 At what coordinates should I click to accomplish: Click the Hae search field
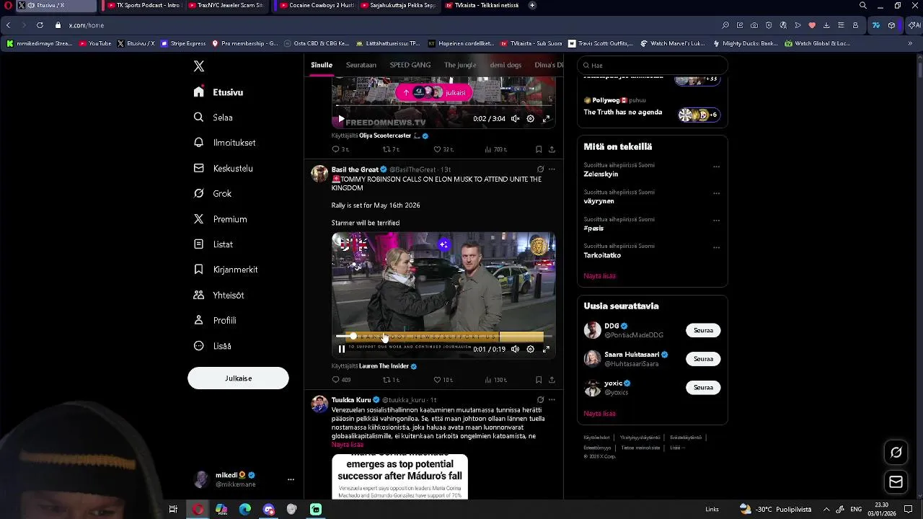tap(652, 65)
